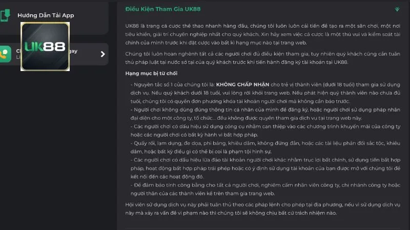Click the bold KHÔNG CHẤP NHẬN text
Screen dimensions: 410x230
(x=243, y=84)
